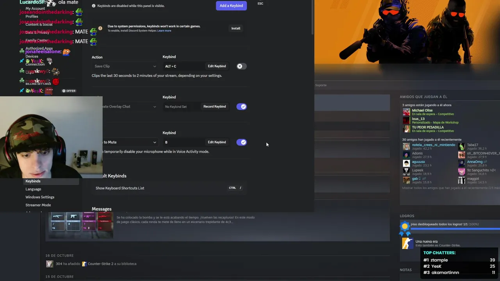500x281 pixels.
Task: Click the Counter-Strike 2 game icon in activity
Action: tap(84, 264)
